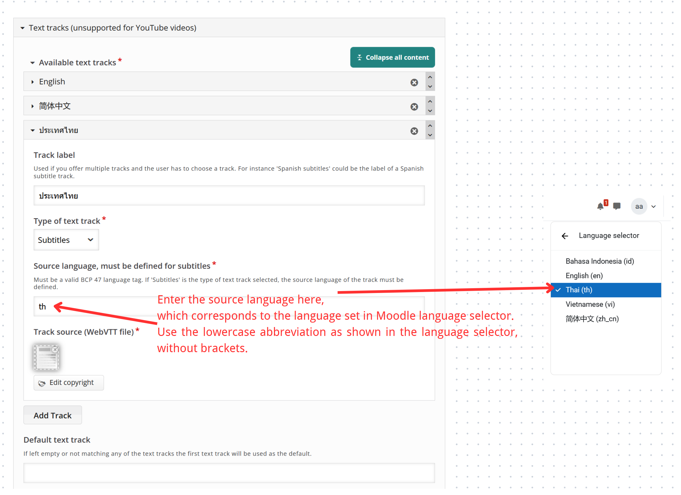
Task: Focus the Track label input
Action: pyautogui.click(x=229, y=196)
